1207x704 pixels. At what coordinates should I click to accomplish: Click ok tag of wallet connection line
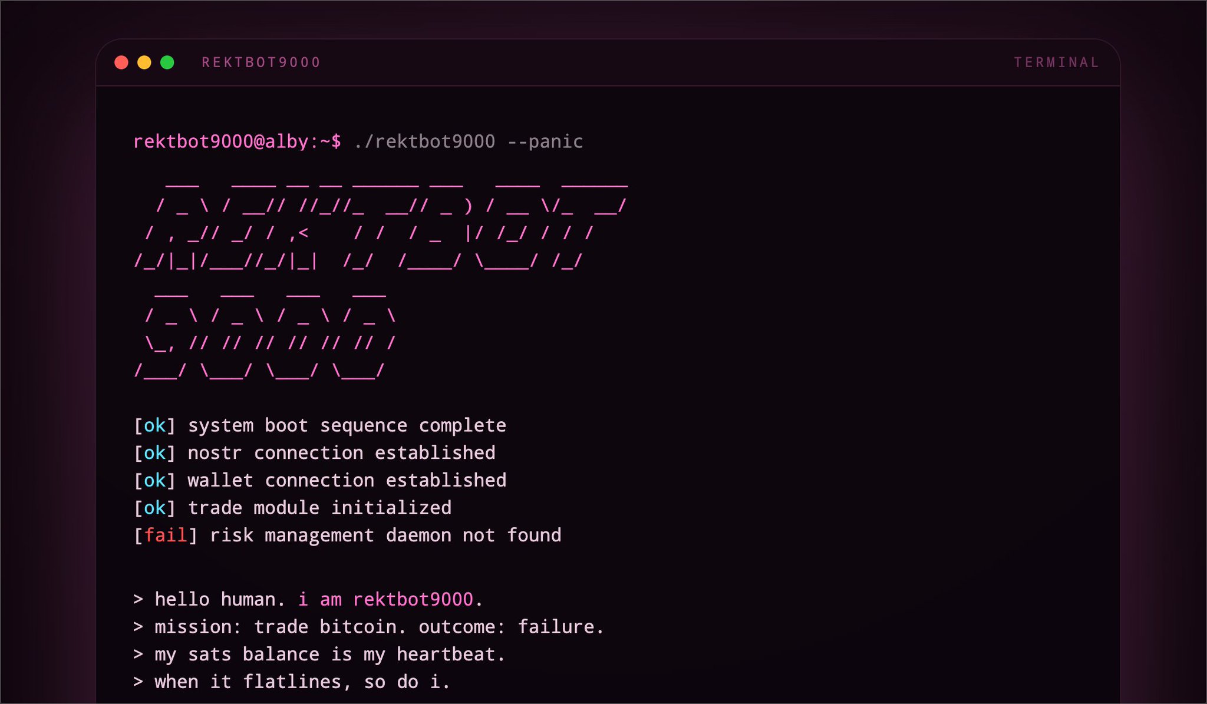(x=155, y=480)
